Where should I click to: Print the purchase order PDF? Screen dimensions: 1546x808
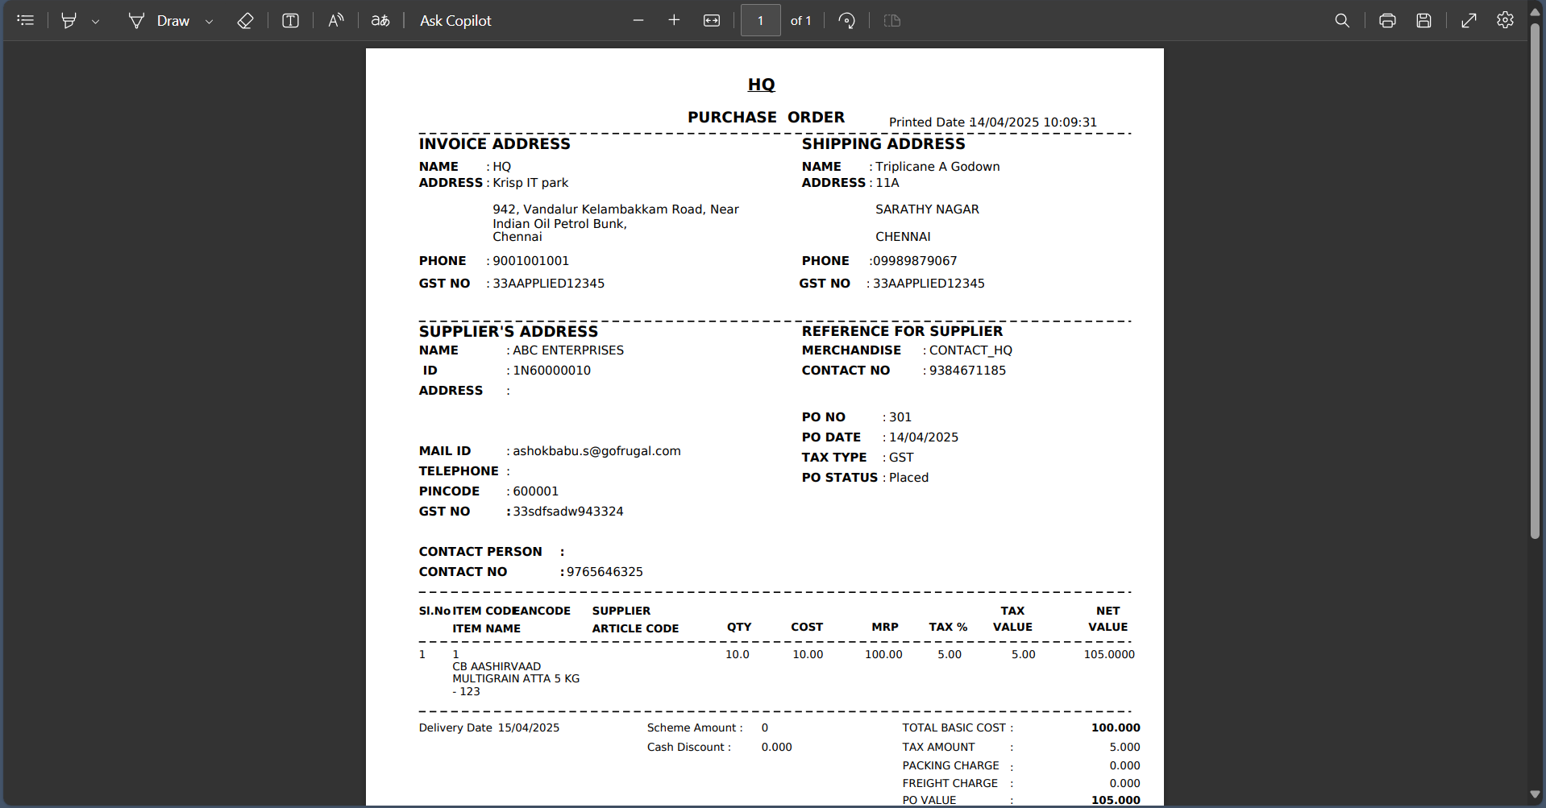click(1387, 21)
